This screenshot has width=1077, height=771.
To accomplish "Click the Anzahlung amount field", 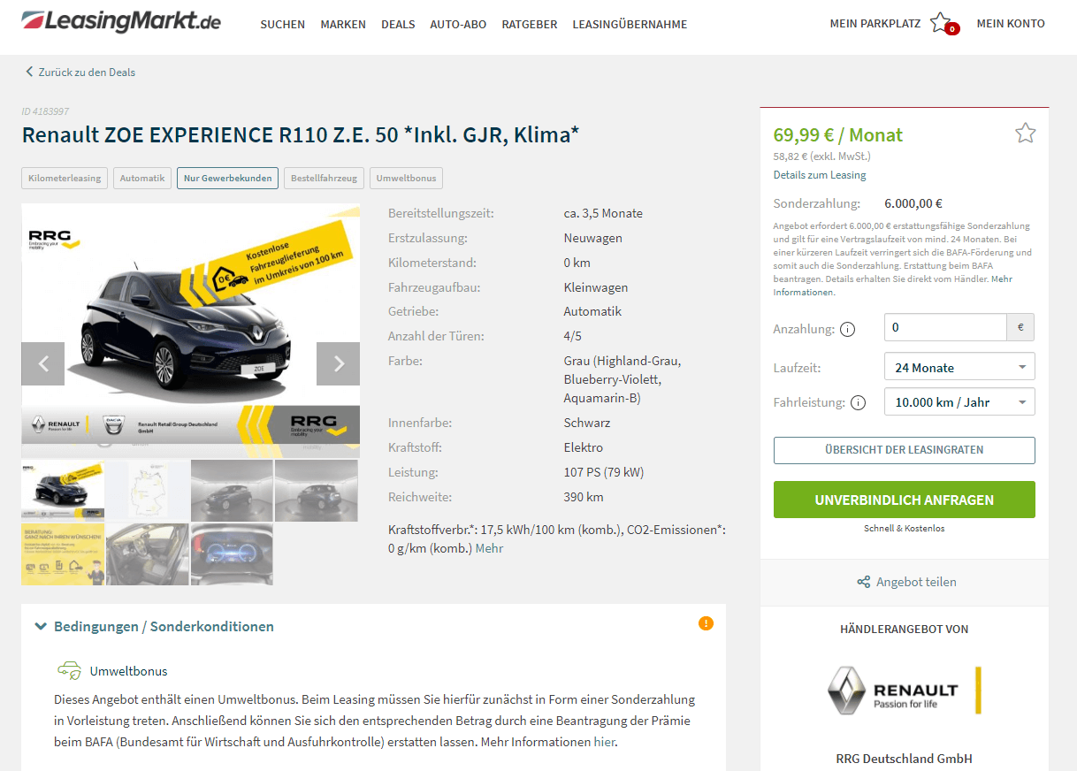I will point(945,327).
